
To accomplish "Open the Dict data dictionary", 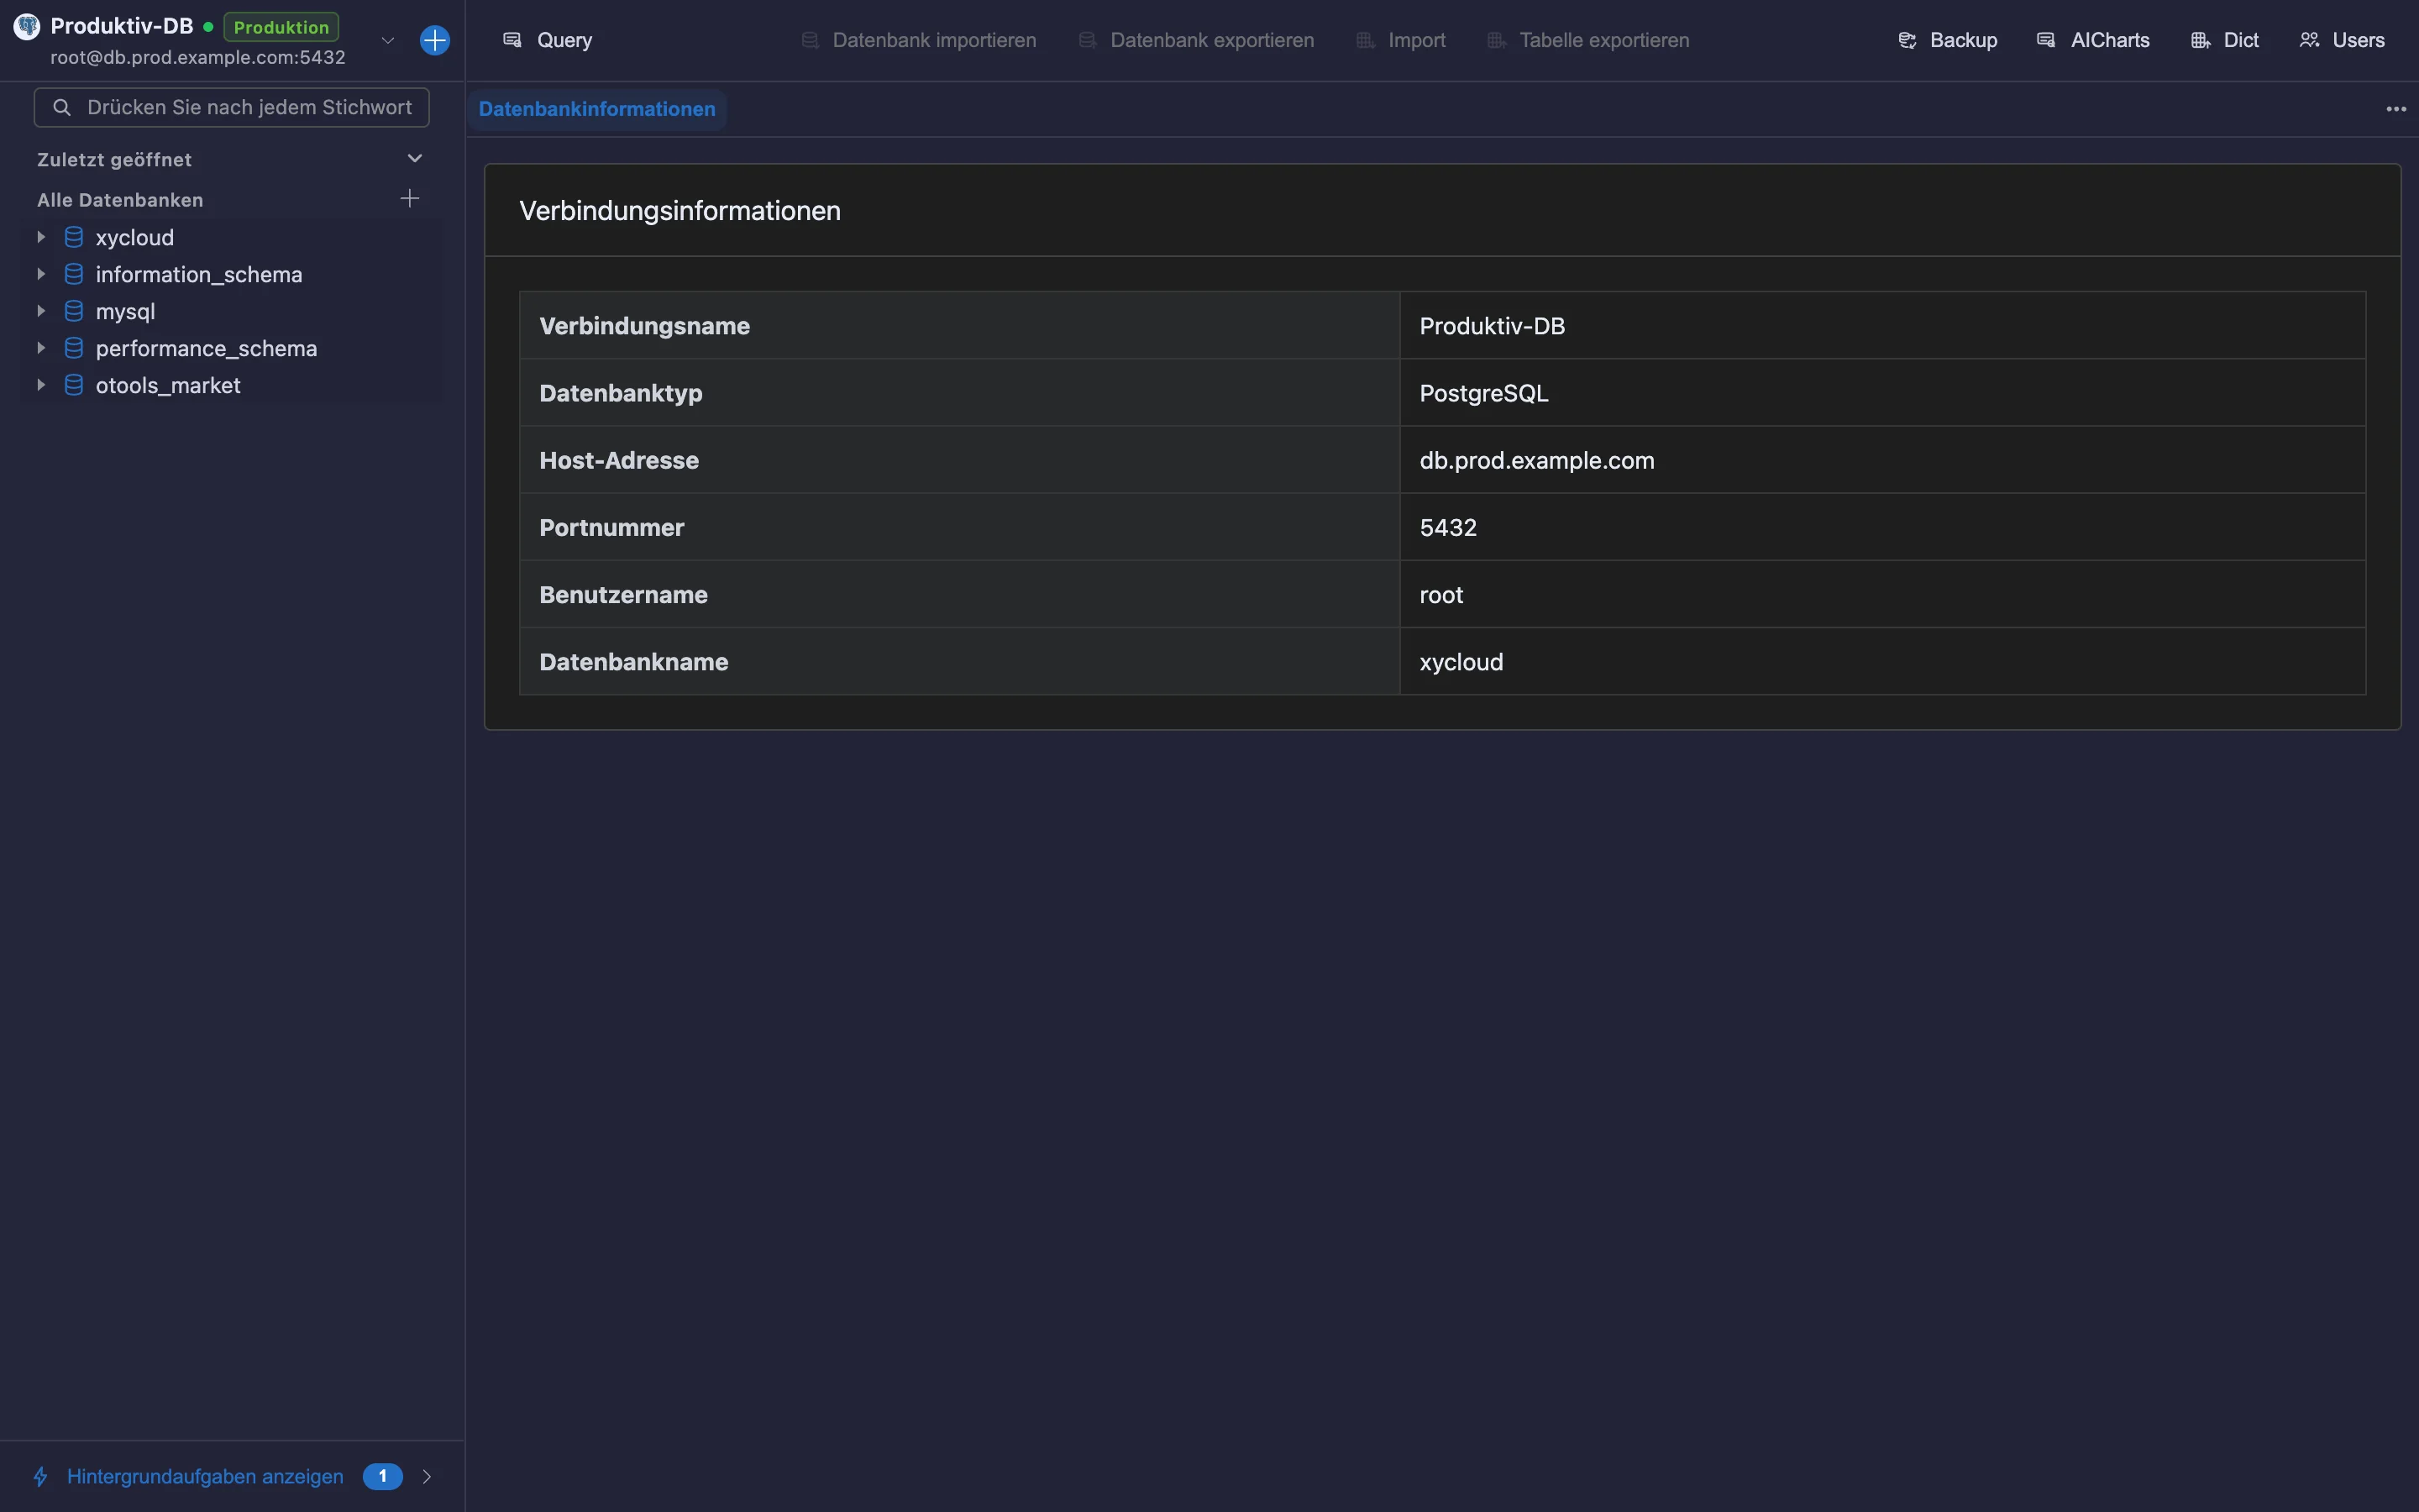I will [x=2225, y=40].
